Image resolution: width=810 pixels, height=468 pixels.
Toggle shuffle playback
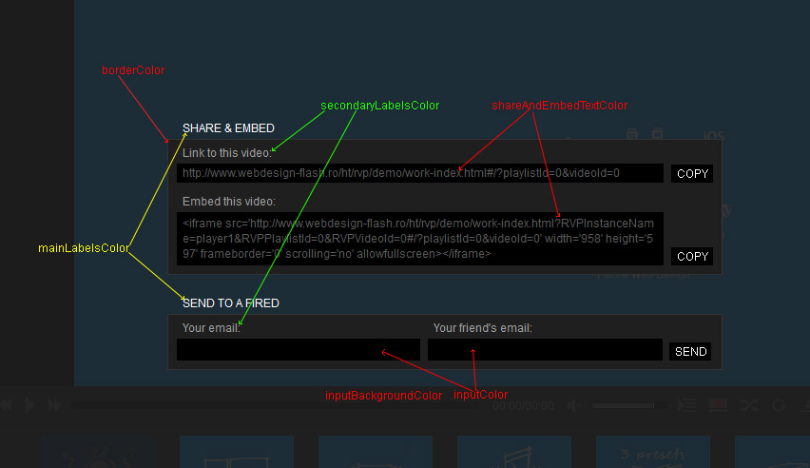[x=748, y=405]
